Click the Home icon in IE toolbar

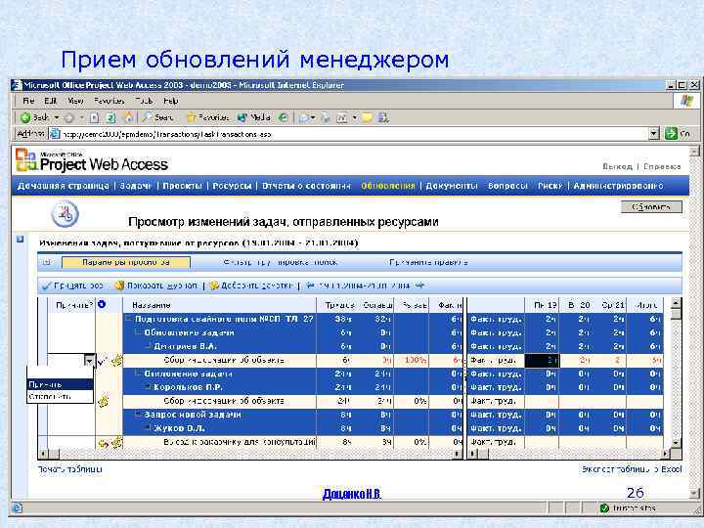click(128, 117)
